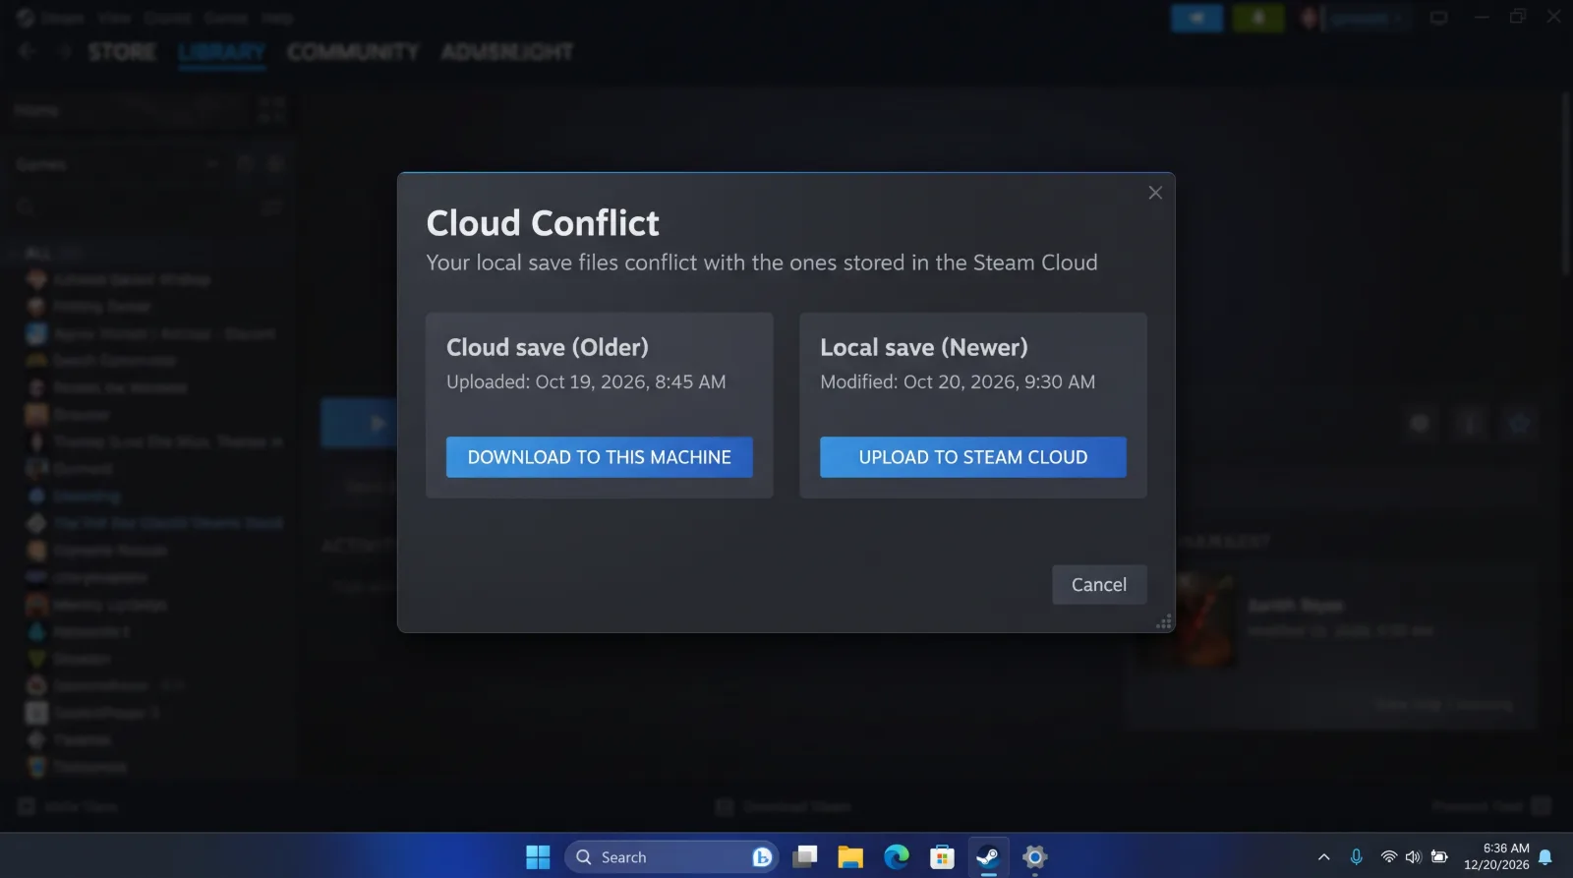Click "Uploaded: Oct 19, 2026, 8:45 AM" text
Viewport: 1573px width, 878px height.
click(586, 381)
